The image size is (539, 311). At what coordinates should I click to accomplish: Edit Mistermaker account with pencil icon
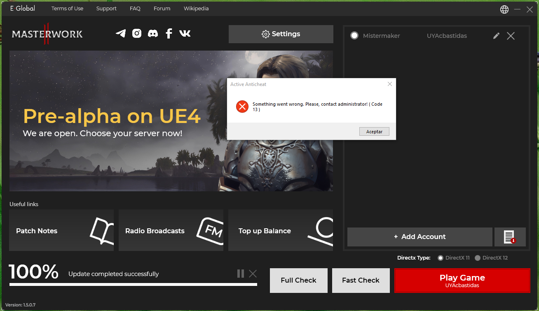click(x=496, y=36)
